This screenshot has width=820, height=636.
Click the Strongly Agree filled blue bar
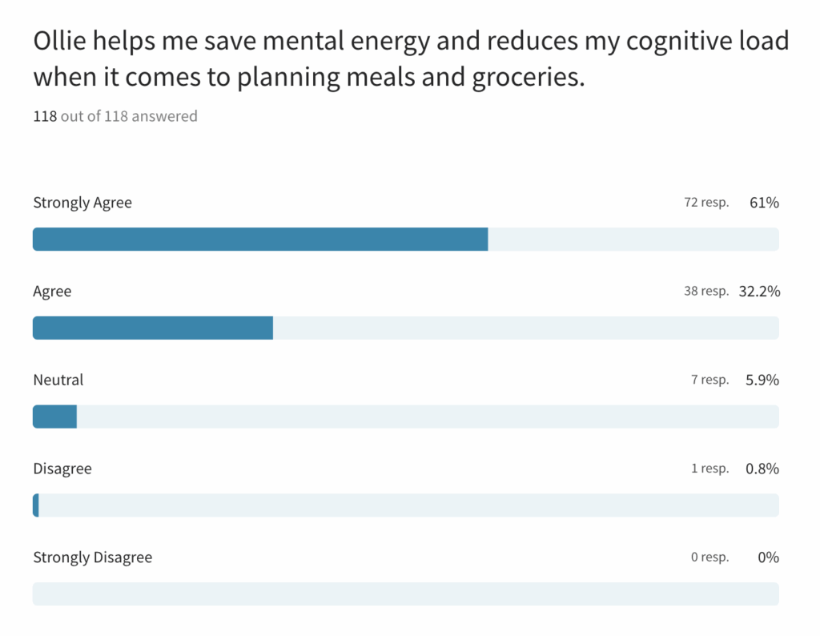click(260, 240)
